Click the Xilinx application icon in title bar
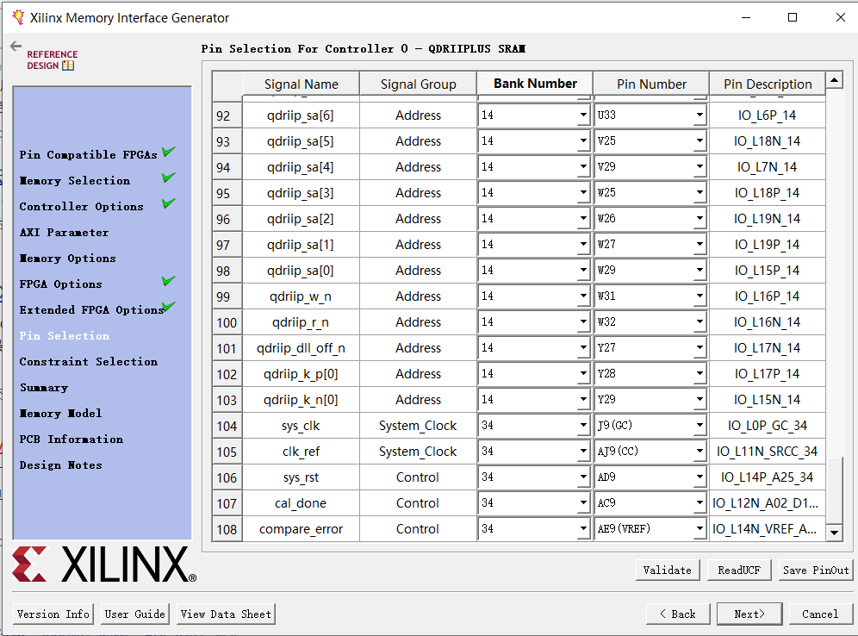Viewport: 858px width, 636px height. (18, 17)
